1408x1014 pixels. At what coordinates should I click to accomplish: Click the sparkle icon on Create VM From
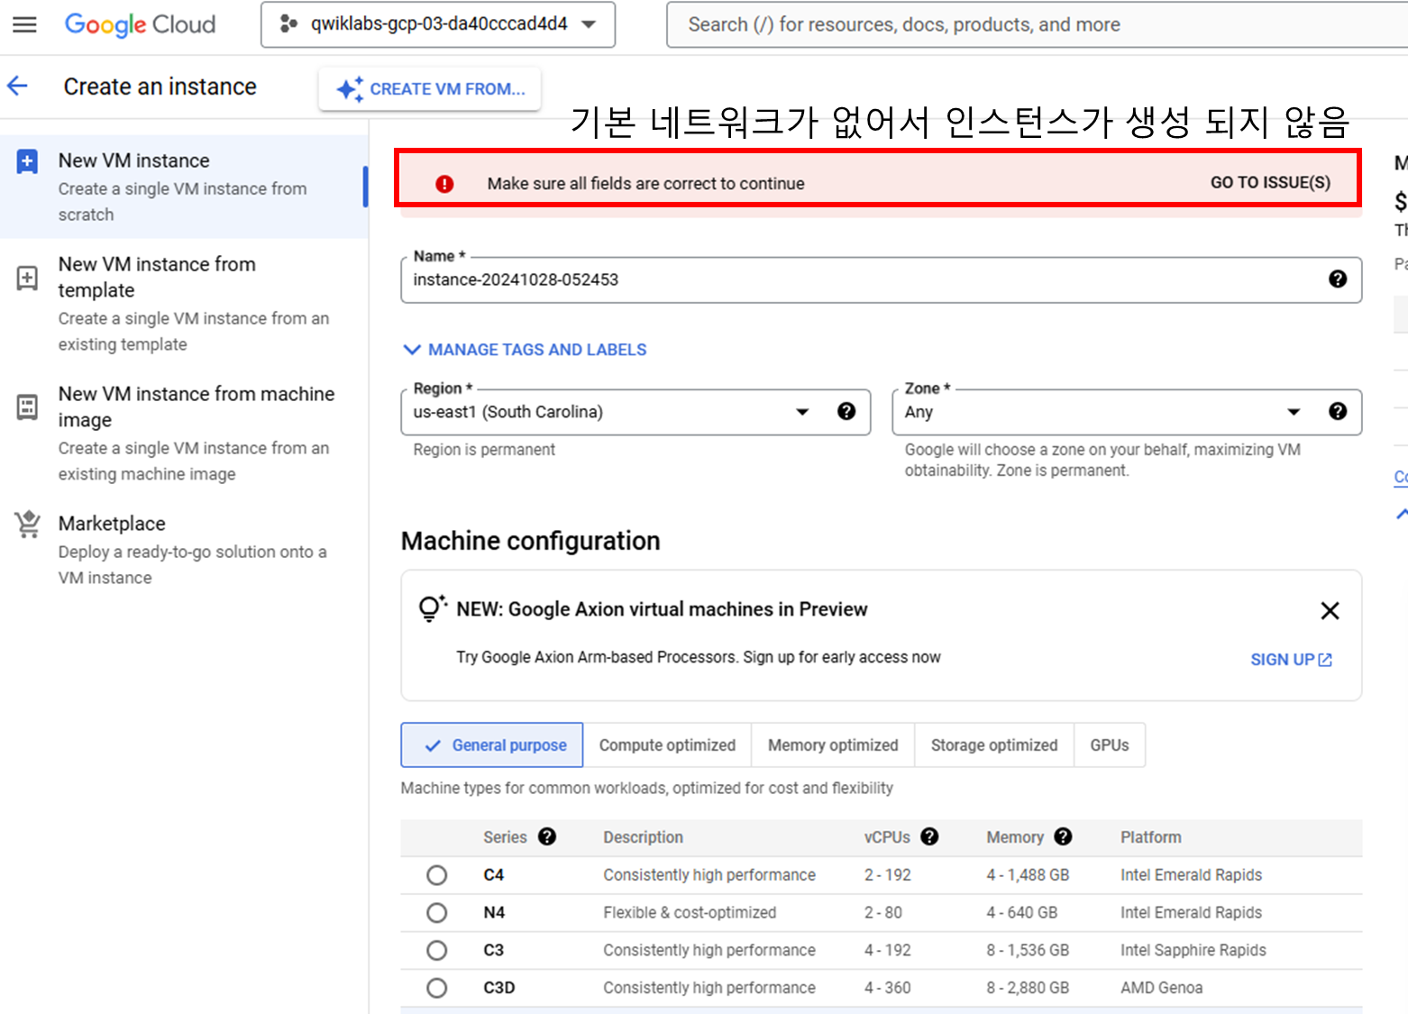350,89
